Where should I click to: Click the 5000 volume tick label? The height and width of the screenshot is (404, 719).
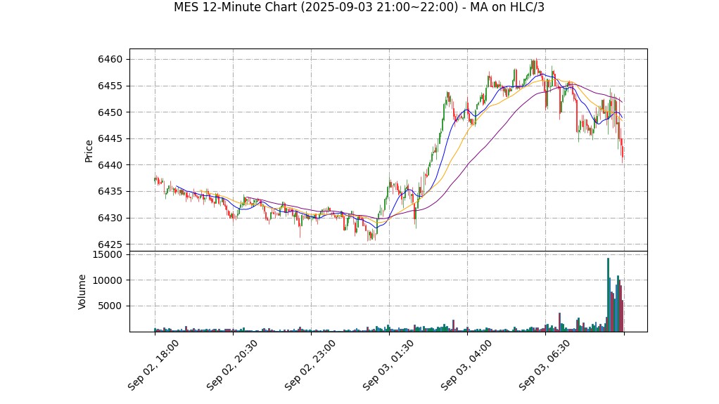click(110, 306)
